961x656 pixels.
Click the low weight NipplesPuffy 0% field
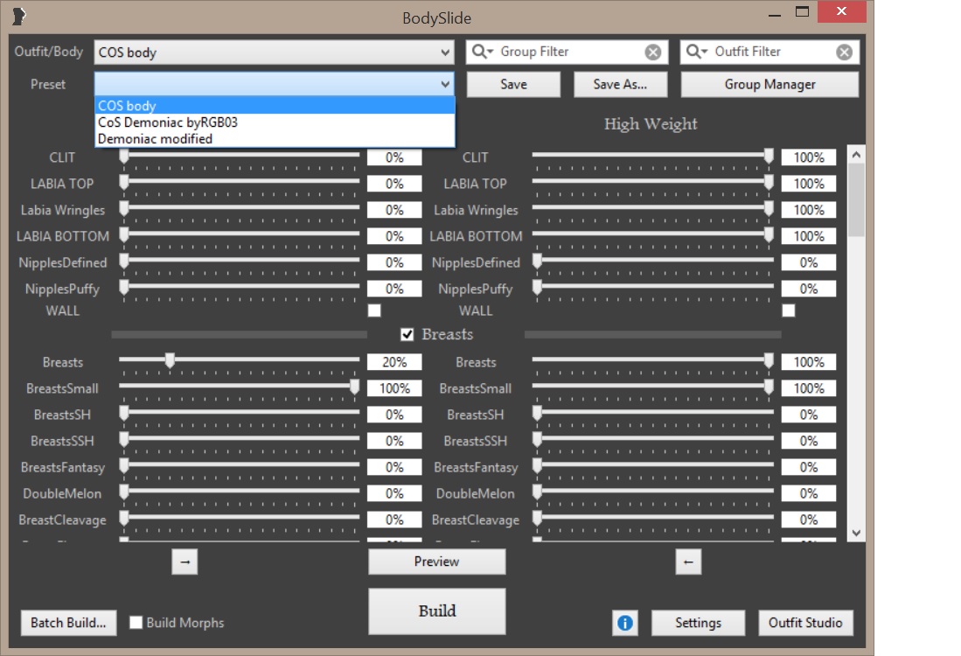[394, 289]
